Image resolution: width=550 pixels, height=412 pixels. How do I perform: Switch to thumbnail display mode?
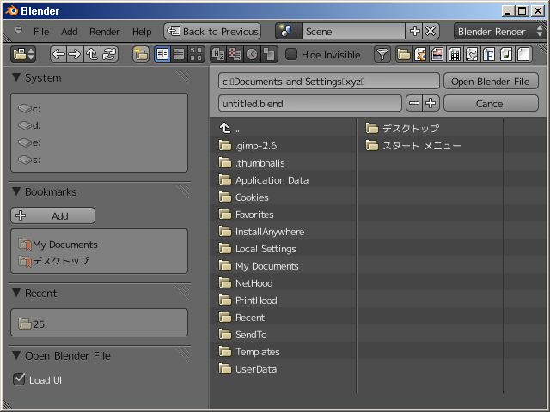point(196,54)
